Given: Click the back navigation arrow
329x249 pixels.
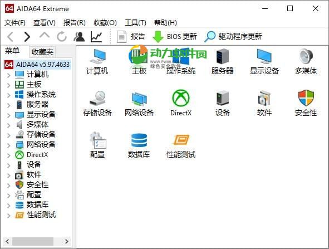Looking at the screenshot, I should tap(10, 37).
